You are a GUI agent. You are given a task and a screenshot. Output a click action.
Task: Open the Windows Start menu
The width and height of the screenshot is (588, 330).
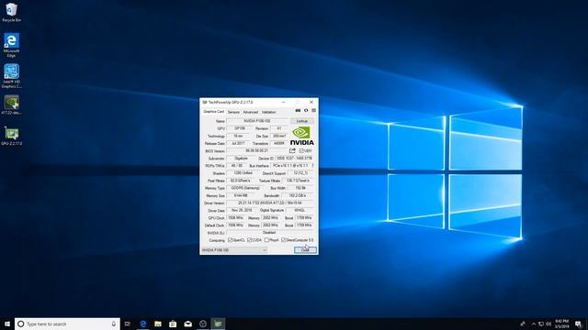pyautogui.click(x=7, y=324)
